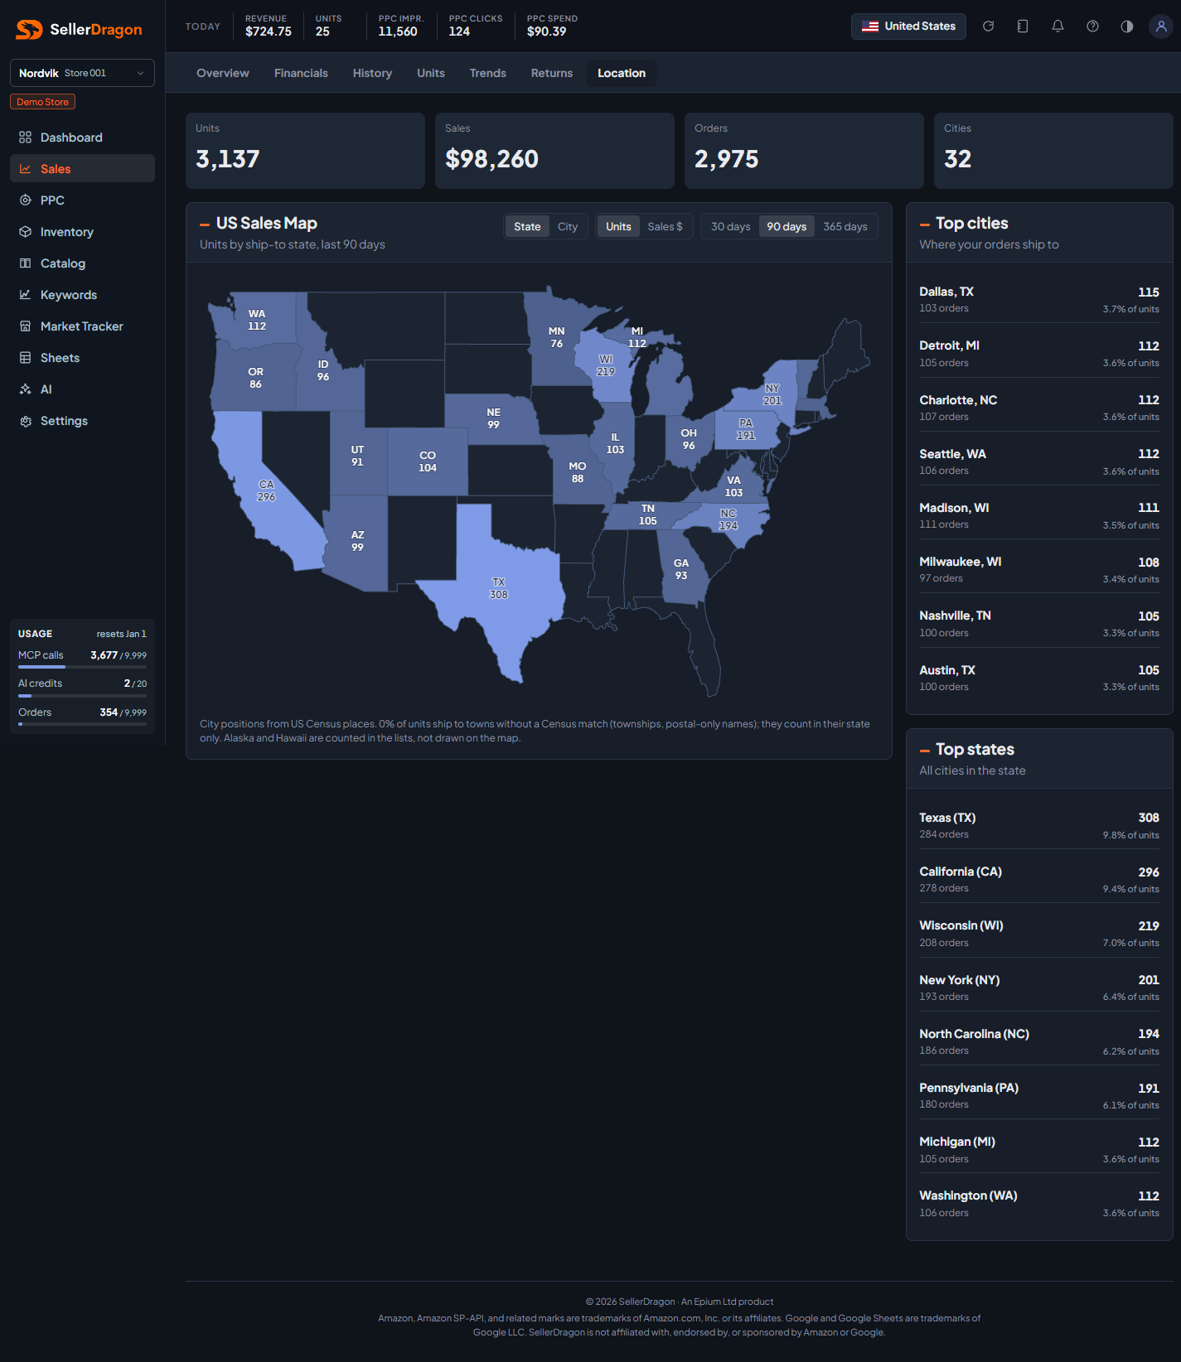The width and height of the screenshot is (1181, 1362).
Task: Open the user profile avatar
Action: point(1161,27)
